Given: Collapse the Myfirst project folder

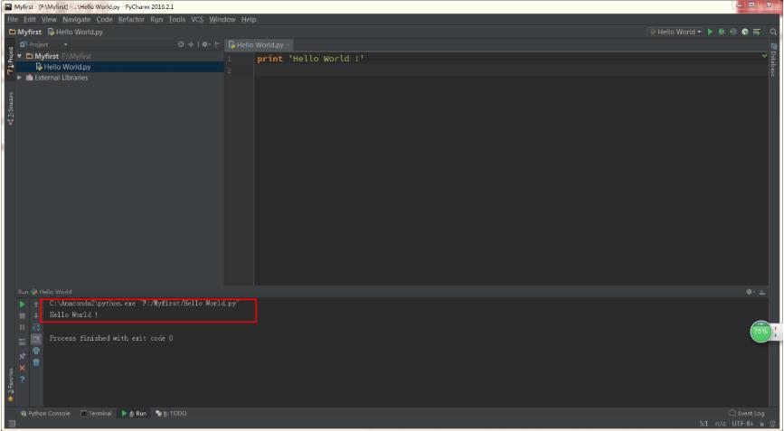Looking at the screenshot, I should point(20,56).
